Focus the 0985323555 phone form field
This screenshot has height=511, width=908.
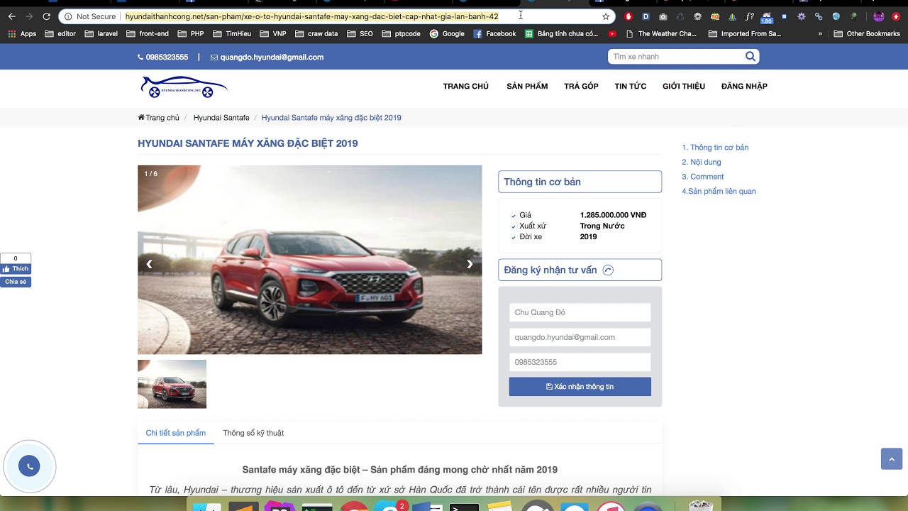pyautogui.click(x=580, y=362)
